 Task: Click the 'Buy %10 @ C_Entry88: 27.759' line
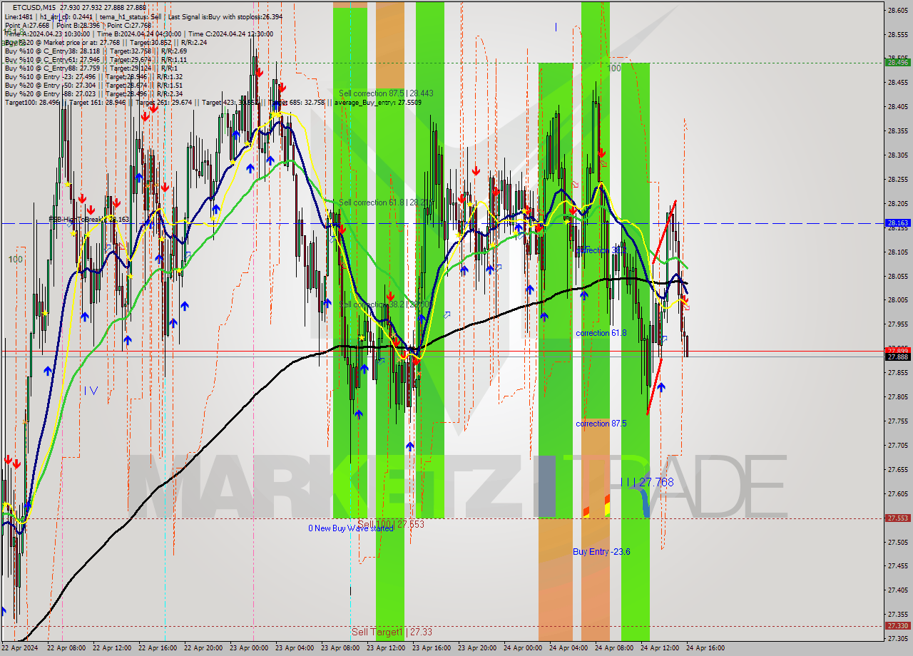coord(91,68)
